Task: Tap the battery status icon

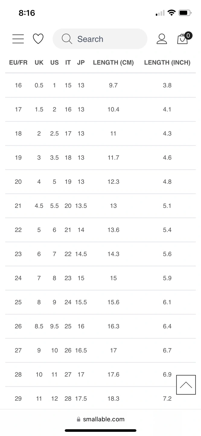Action: pos(185,13)
